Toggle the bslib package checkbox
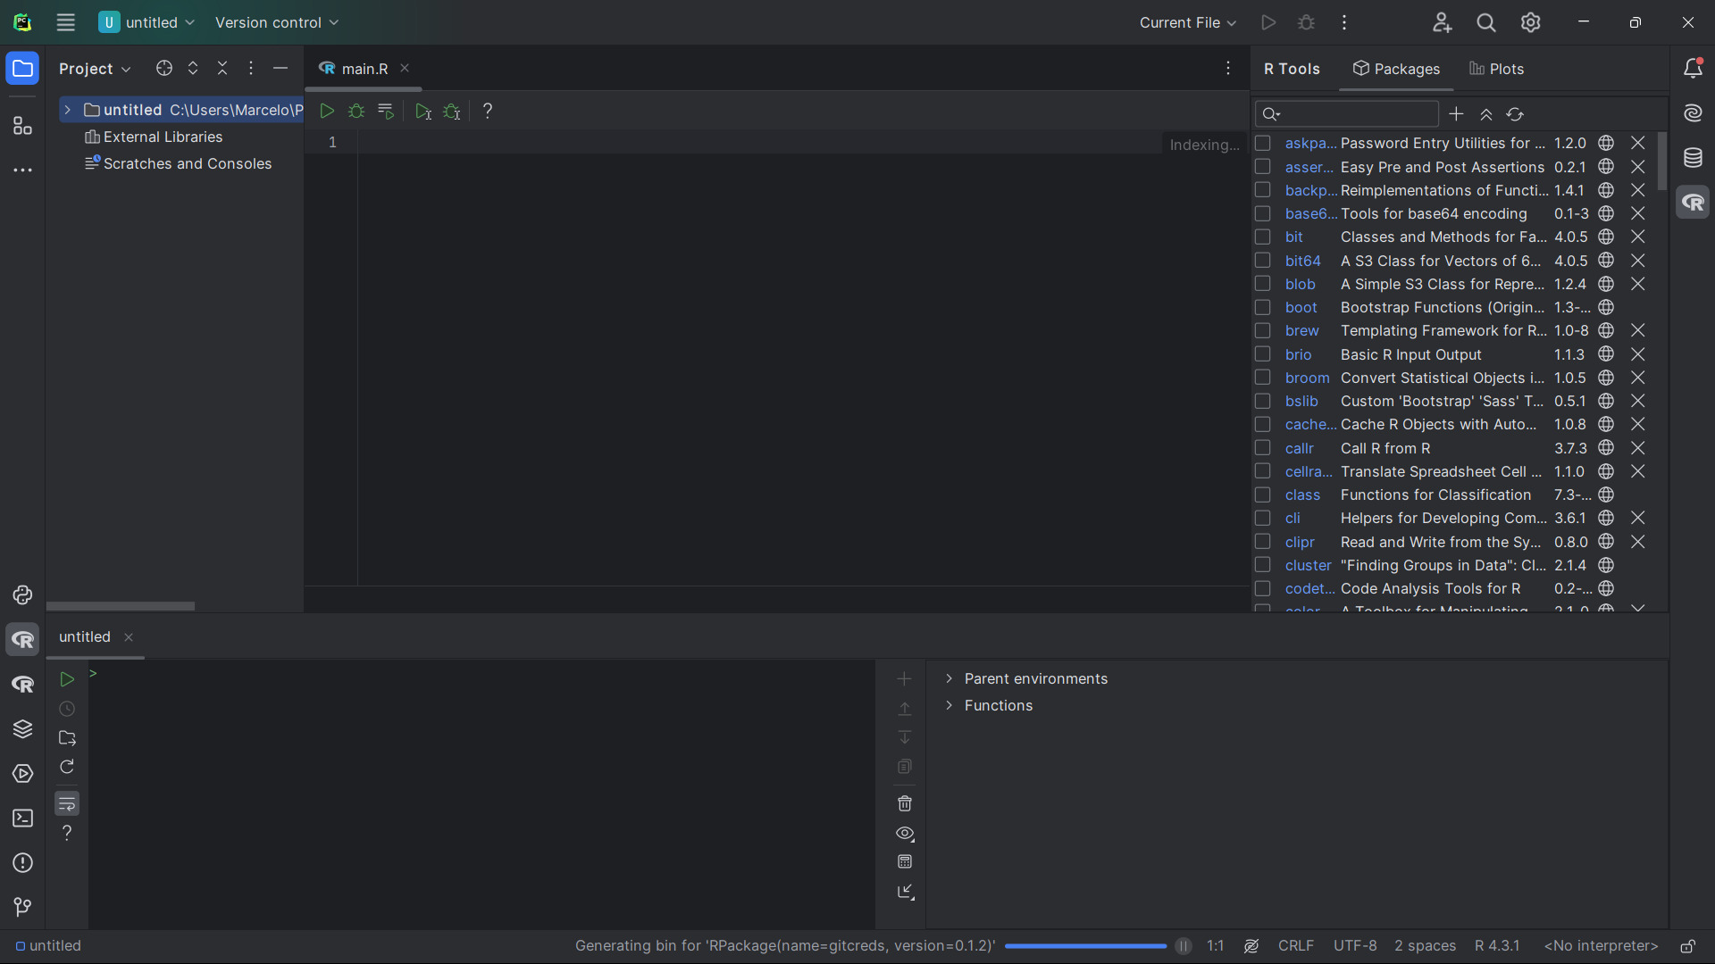 (1263, 400)
